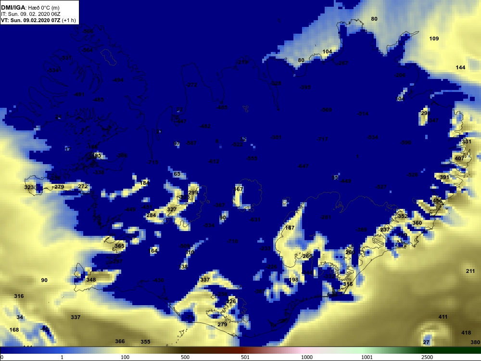The height and width of the screenshot is (361, 481).
Task: Click the -631 map value
Action: tap(254, 219)
